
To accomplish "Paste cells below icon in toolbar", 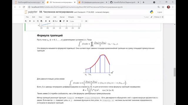I will pos(41,21).
